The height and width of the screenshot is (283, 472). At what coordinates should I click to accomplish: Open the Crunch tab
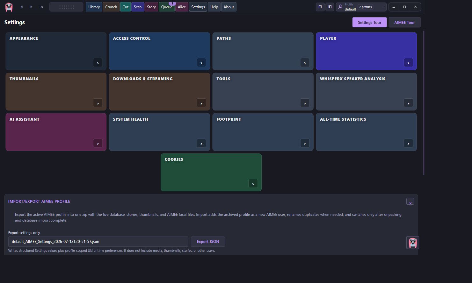click(x=111, y=7)
